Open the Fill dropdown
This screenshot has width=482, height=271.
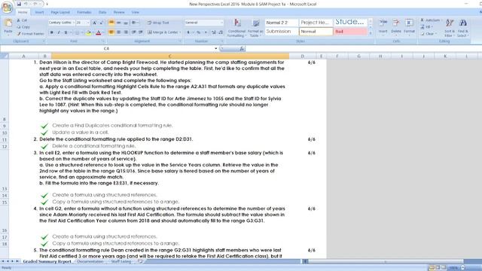427,27
